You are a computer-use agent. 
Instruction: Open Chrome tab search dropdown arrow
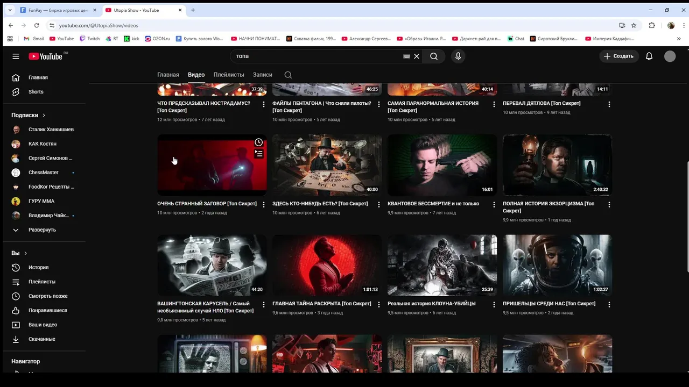tap(10, 10)
